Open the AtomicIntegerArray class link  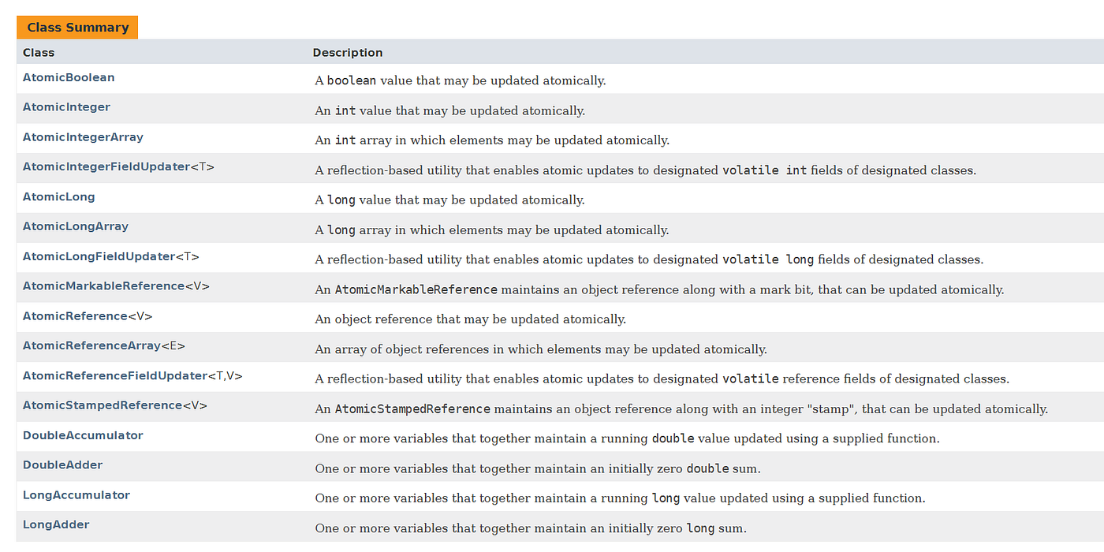pos(83,137)
